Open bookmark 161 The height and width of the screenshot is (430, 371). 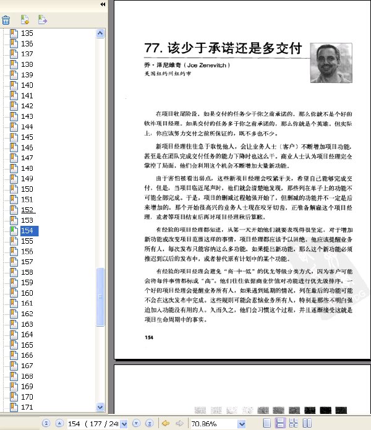27,303
